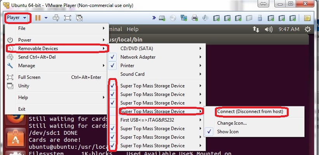Click the toolbar Unity mode icon
Image resolution: width=319 pixels, height=155 pixels.
click(x=79, y=18)
